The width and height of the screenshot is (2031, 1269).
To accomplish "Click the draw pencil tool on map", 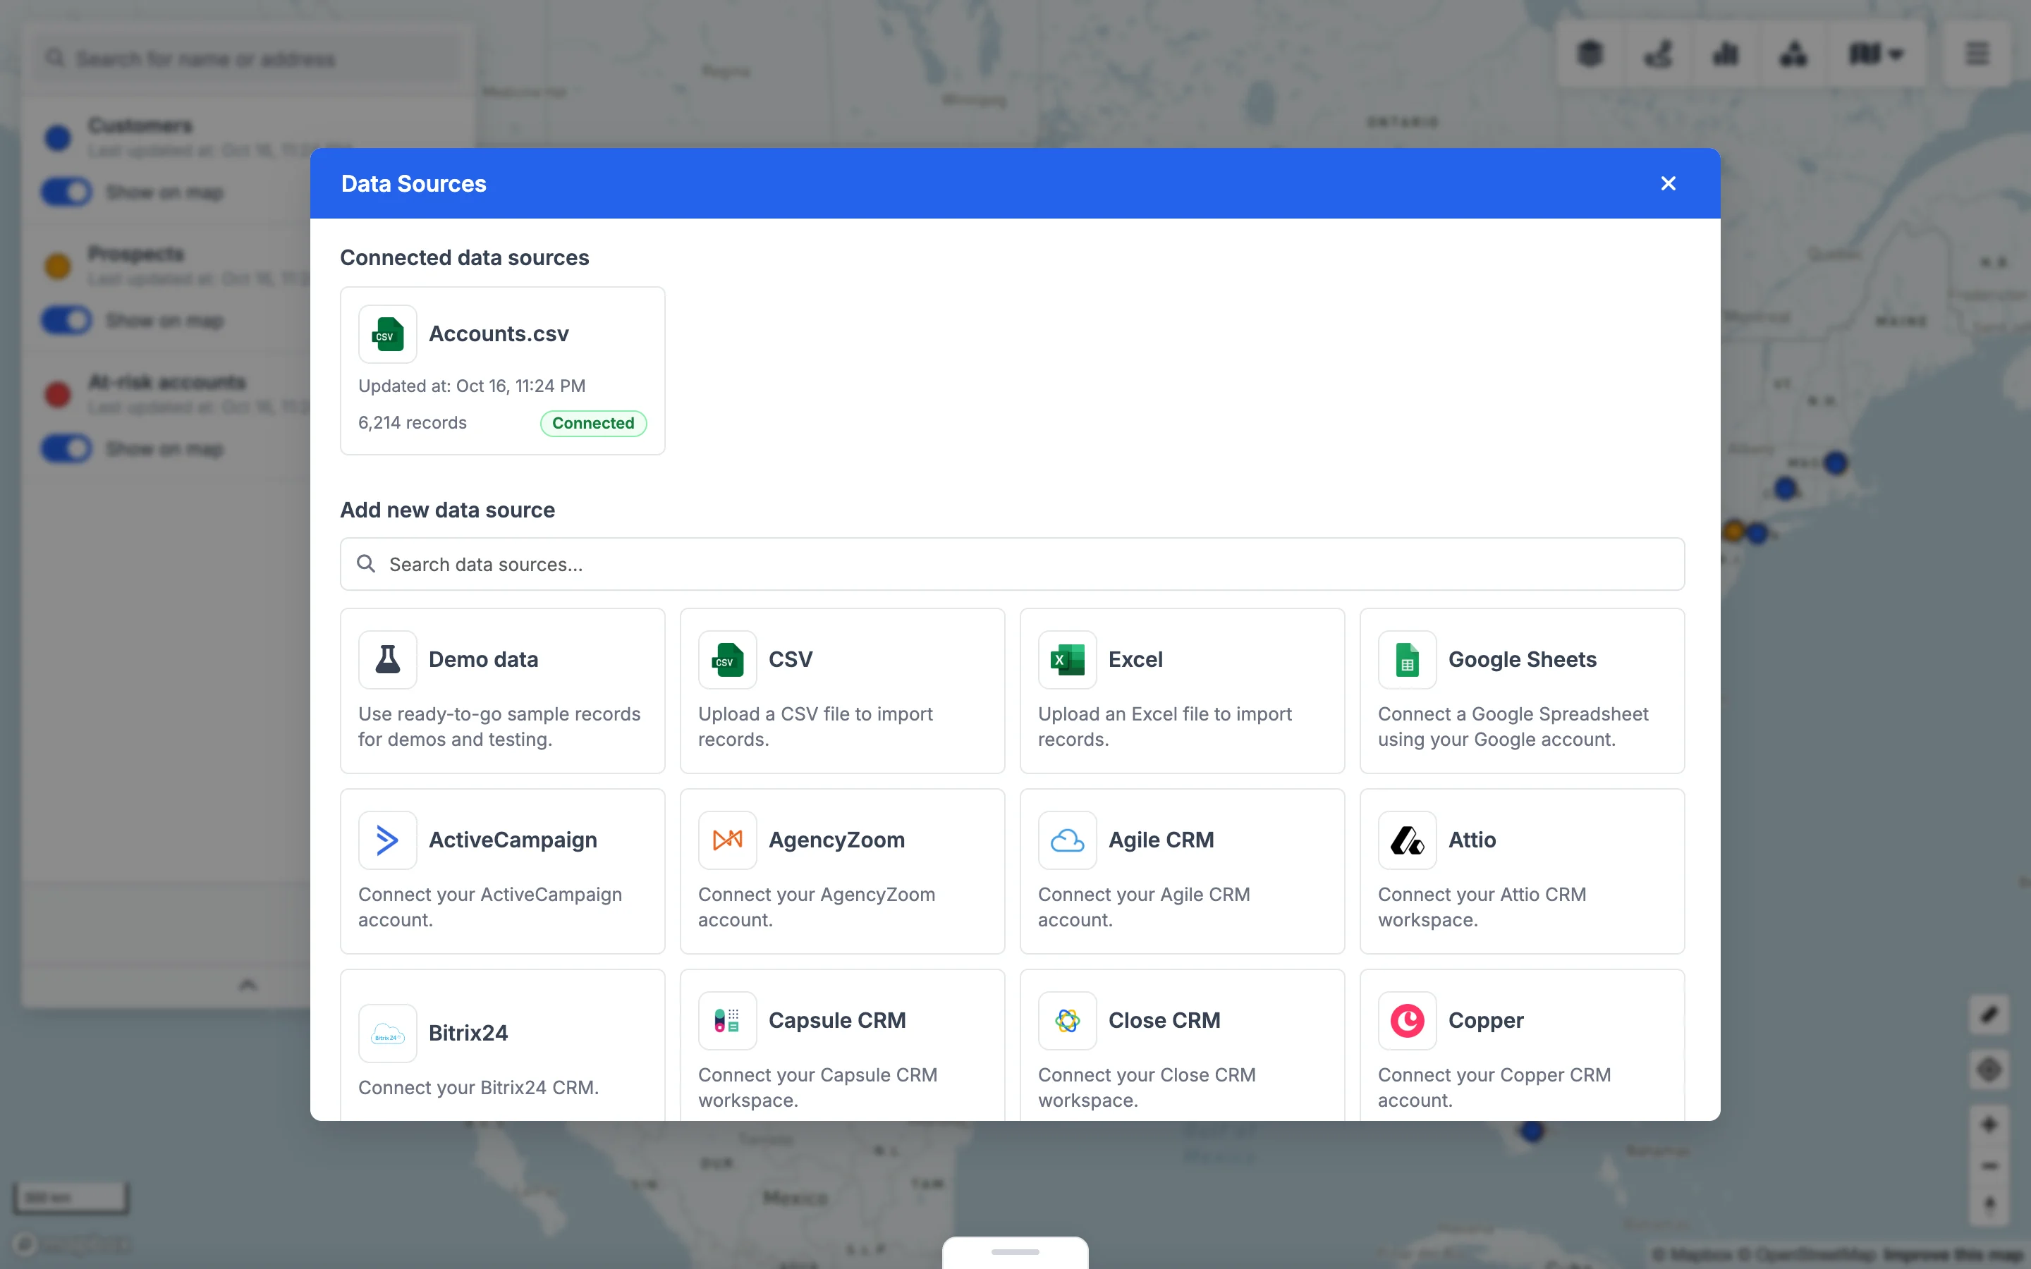I will click(1989, 1015).
